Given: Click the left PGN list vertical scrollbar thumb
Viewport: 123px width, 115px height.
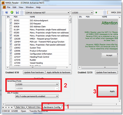Looking at the screenshot, I should point(70,21).
